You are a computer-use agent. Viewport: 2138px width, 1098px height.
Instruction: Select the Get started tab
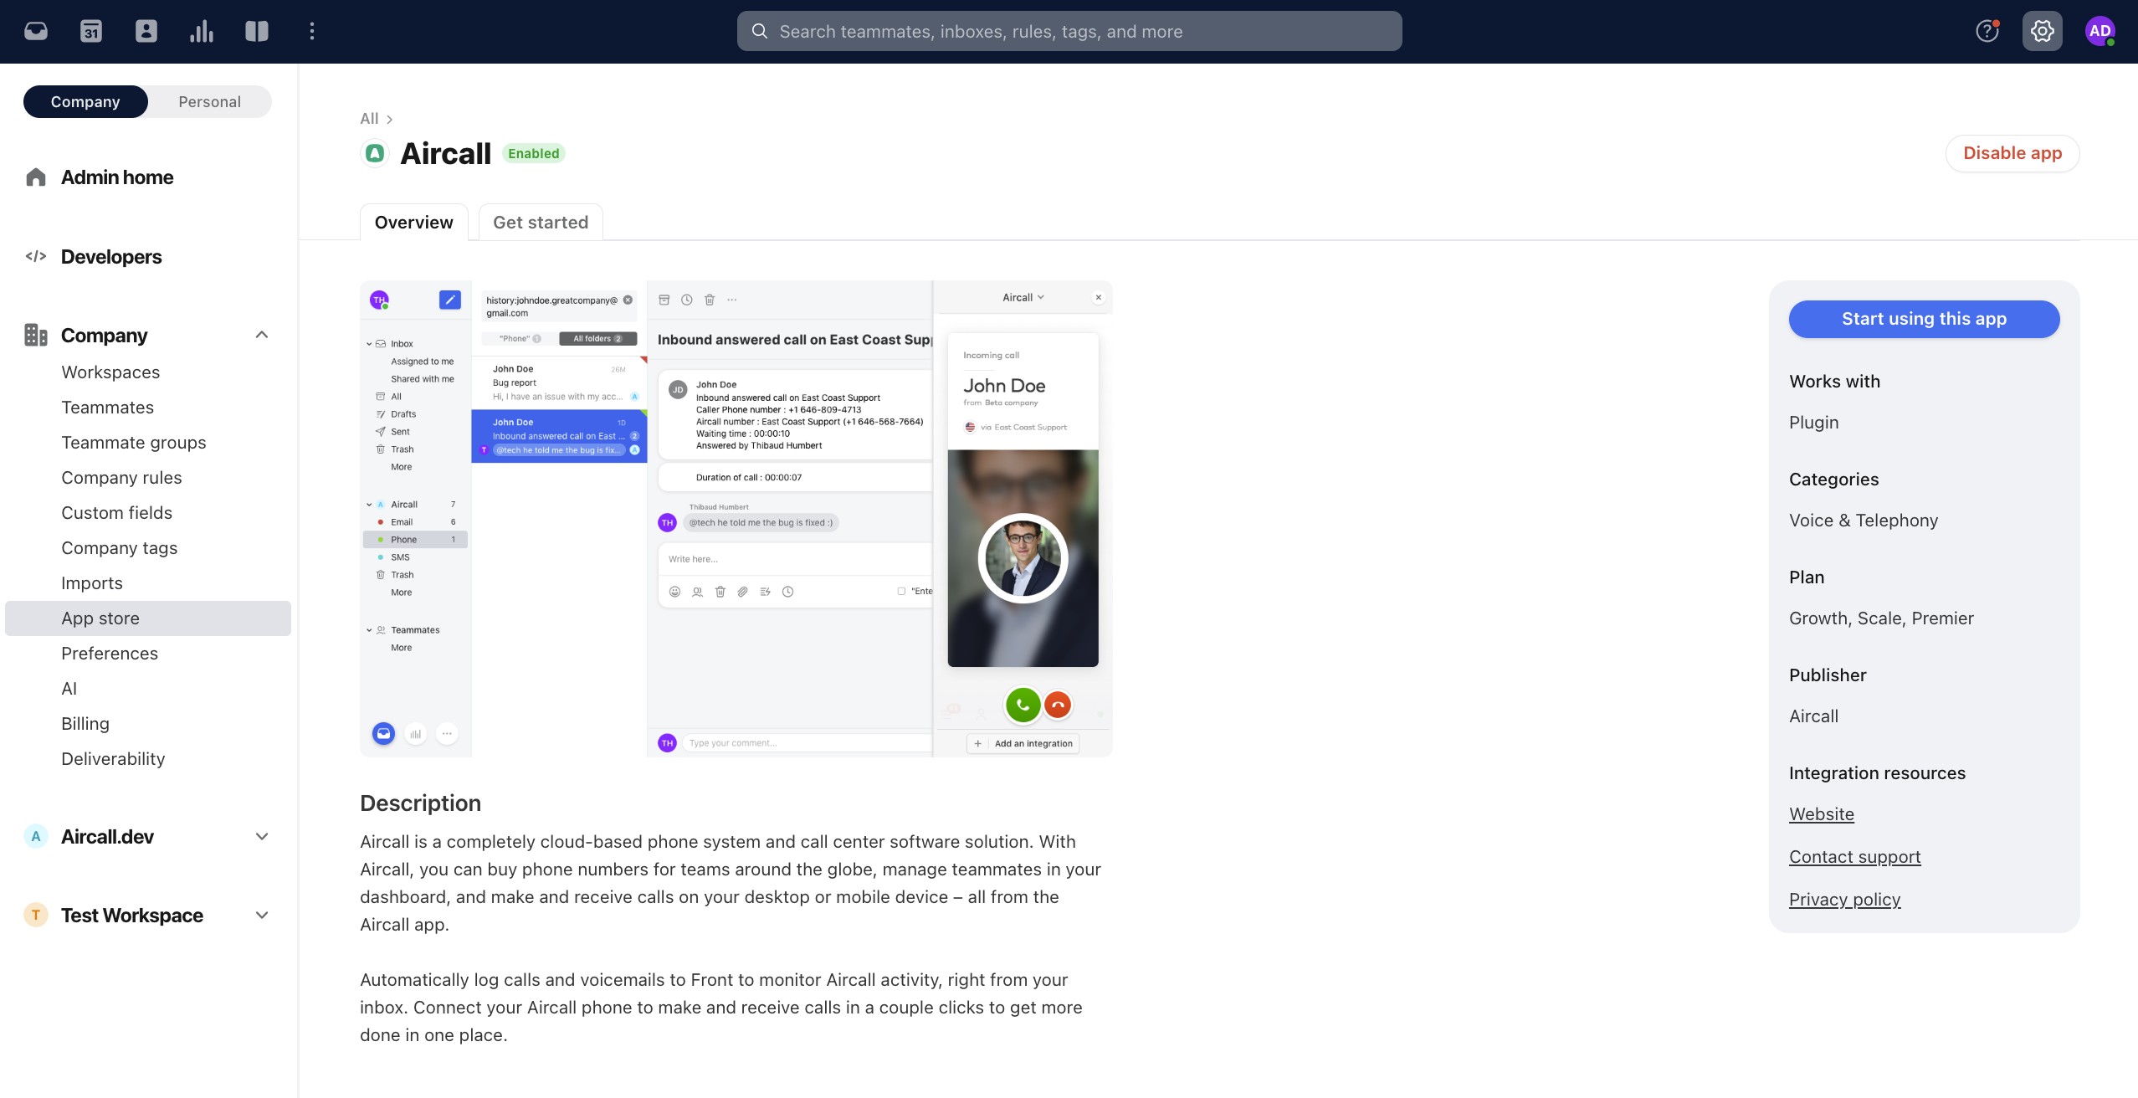click(541, 222)
